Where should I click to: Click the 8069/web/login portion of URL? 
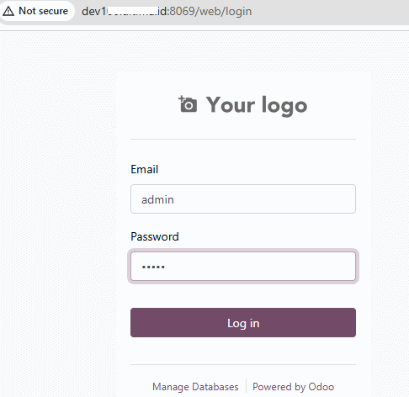pyautogui.click(x=210, y=11)
